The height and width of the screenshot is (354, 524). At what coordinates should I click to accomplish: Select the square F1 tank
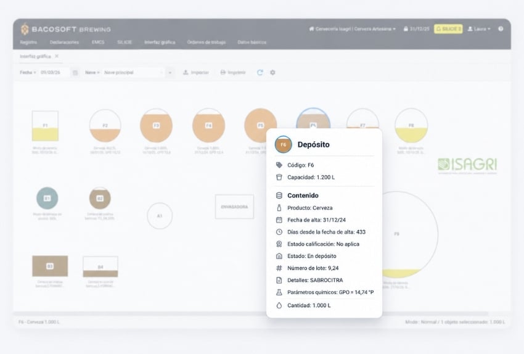click(x=45, y=126)
